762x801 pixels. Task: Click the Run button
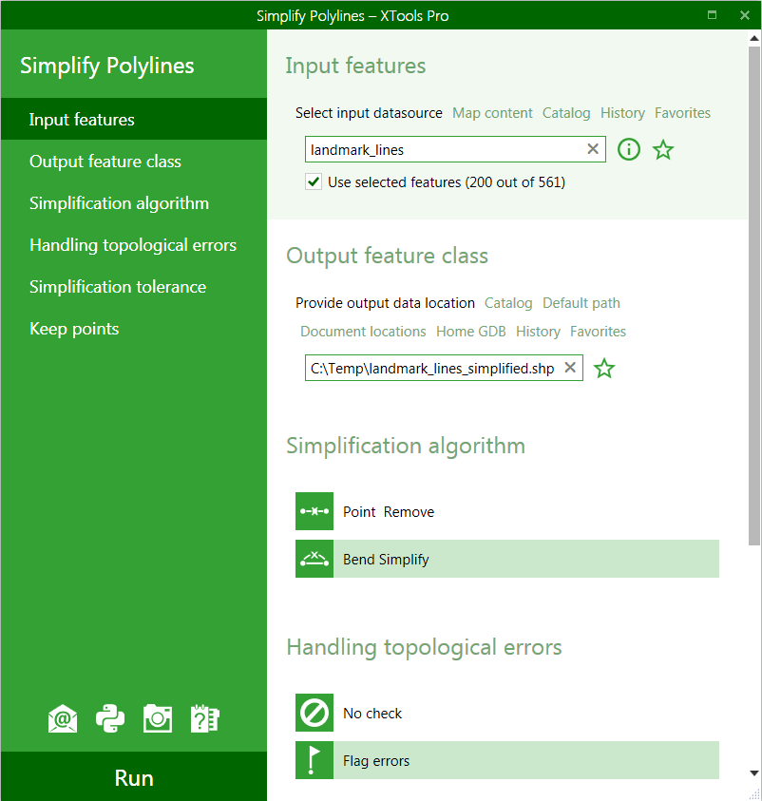click(x=134, y=777)
